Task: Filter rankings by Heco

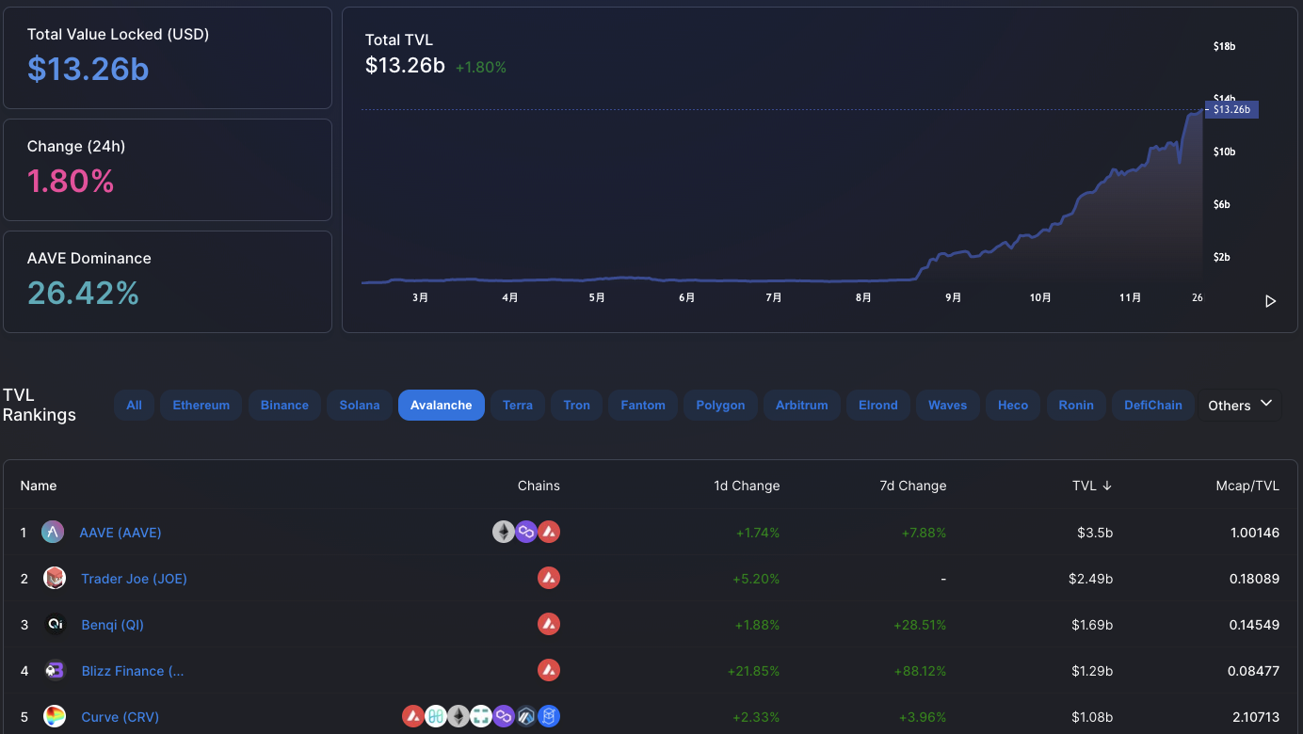Action: click(x=1013, y=406)
